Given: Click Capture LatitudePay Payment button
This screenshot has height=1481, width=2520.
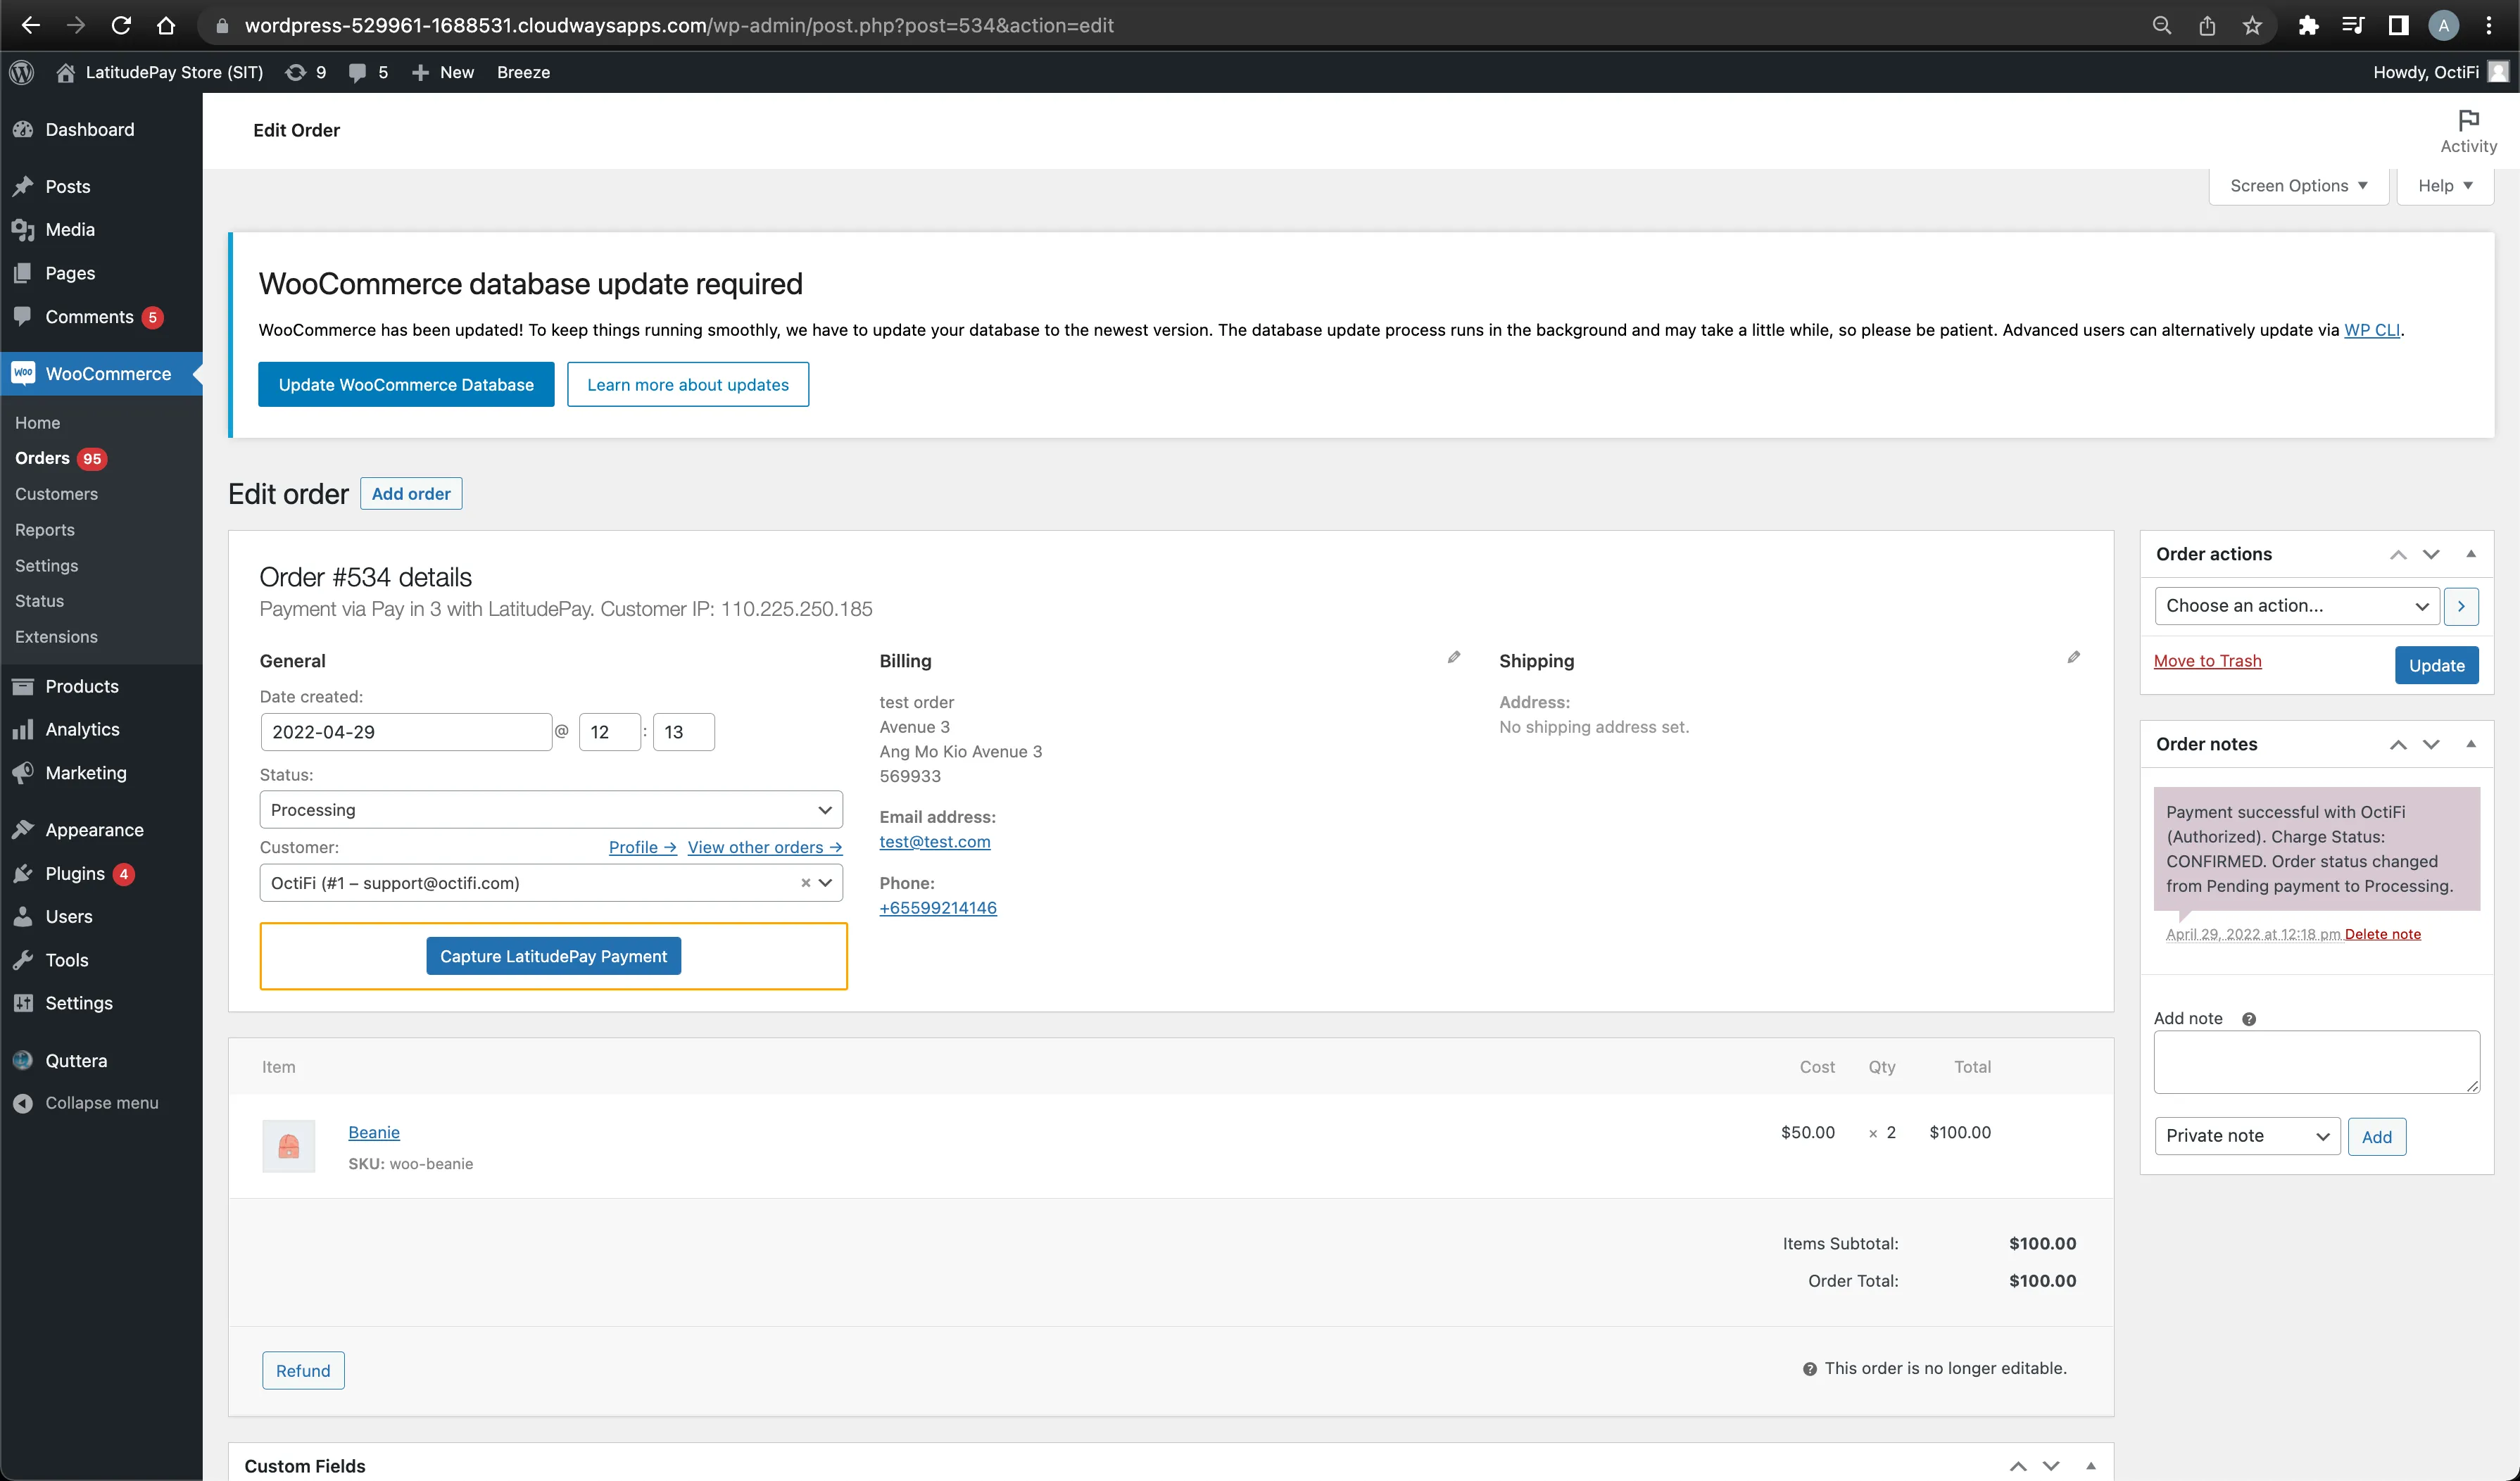Looking at the screenshot, I should (x=553, y=956).
